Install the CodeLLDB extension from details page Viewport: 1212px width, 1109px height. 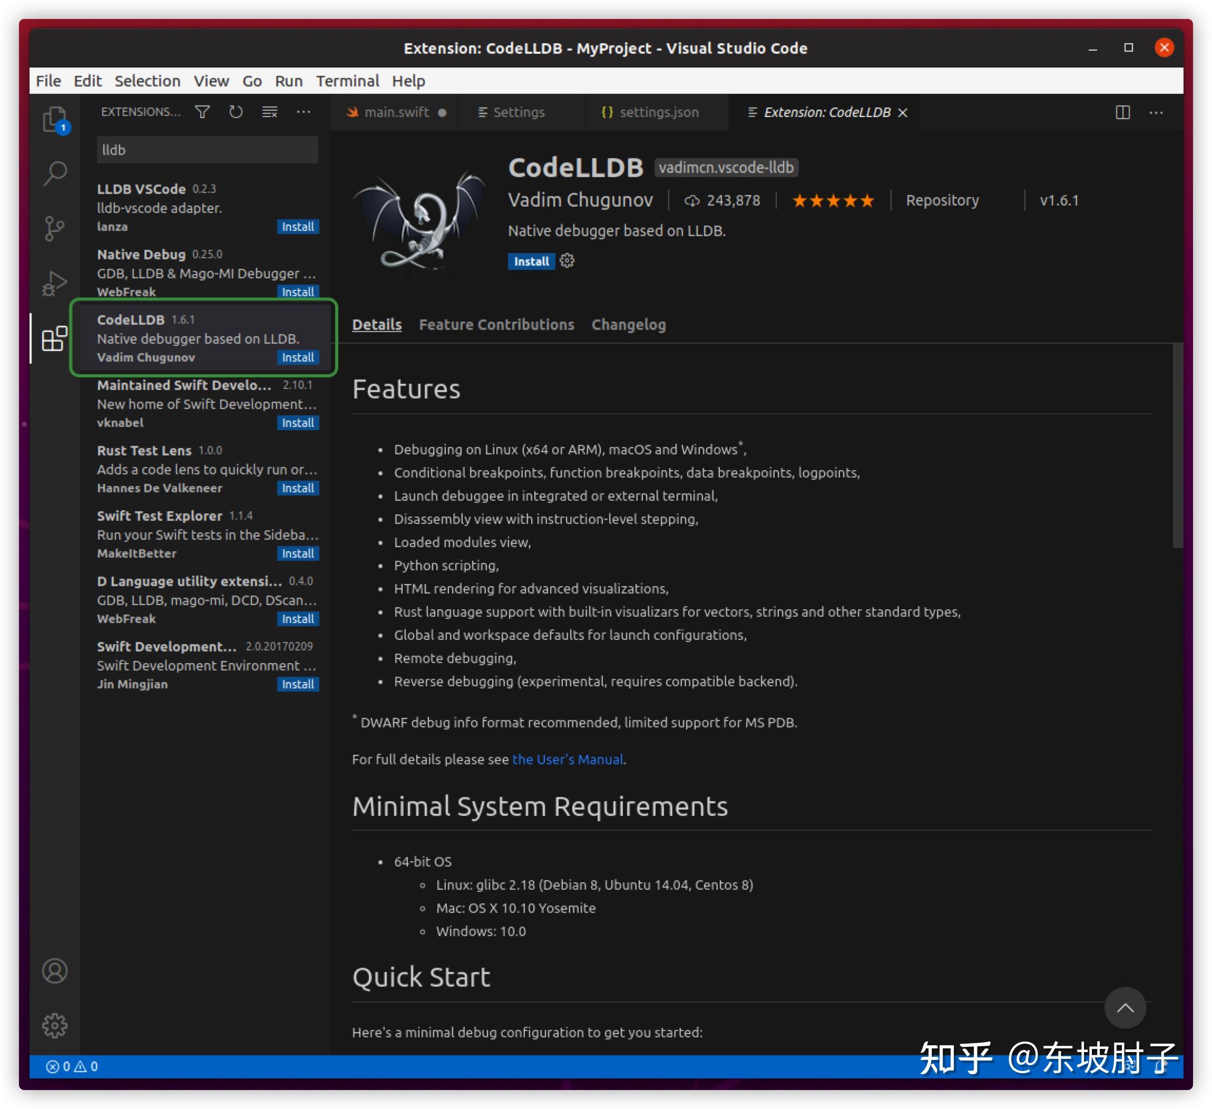point(531,261)
